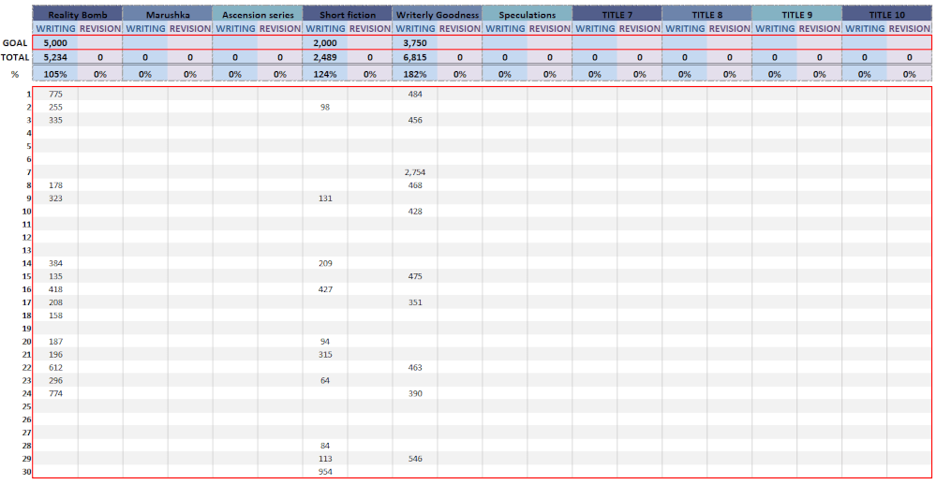Select the 5,234 total cell
Screen dimensions: 937x485
pyautogui.click(x=55, y=58)
